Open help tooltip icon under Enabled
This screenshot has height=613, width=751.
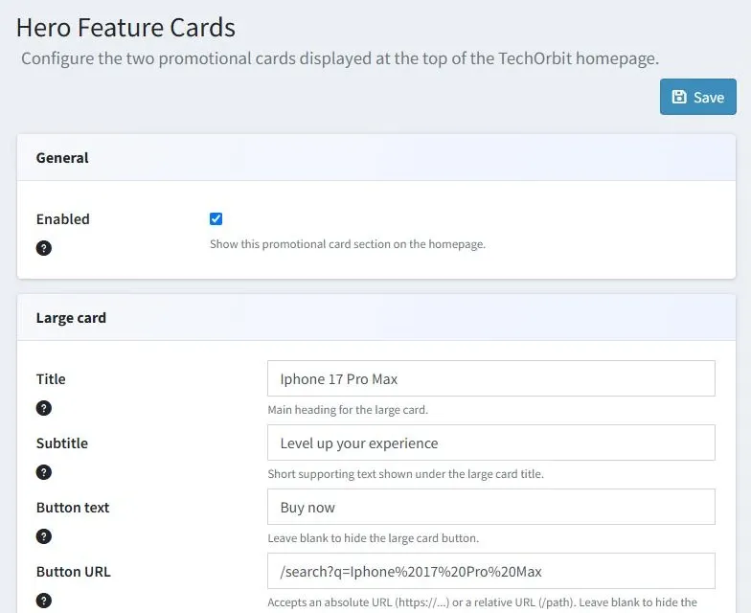point(44,248)
